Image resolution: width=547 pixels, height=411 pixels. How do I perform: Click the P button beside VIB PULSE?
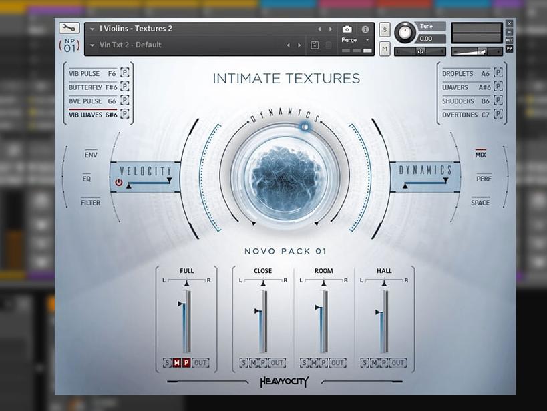124,73
